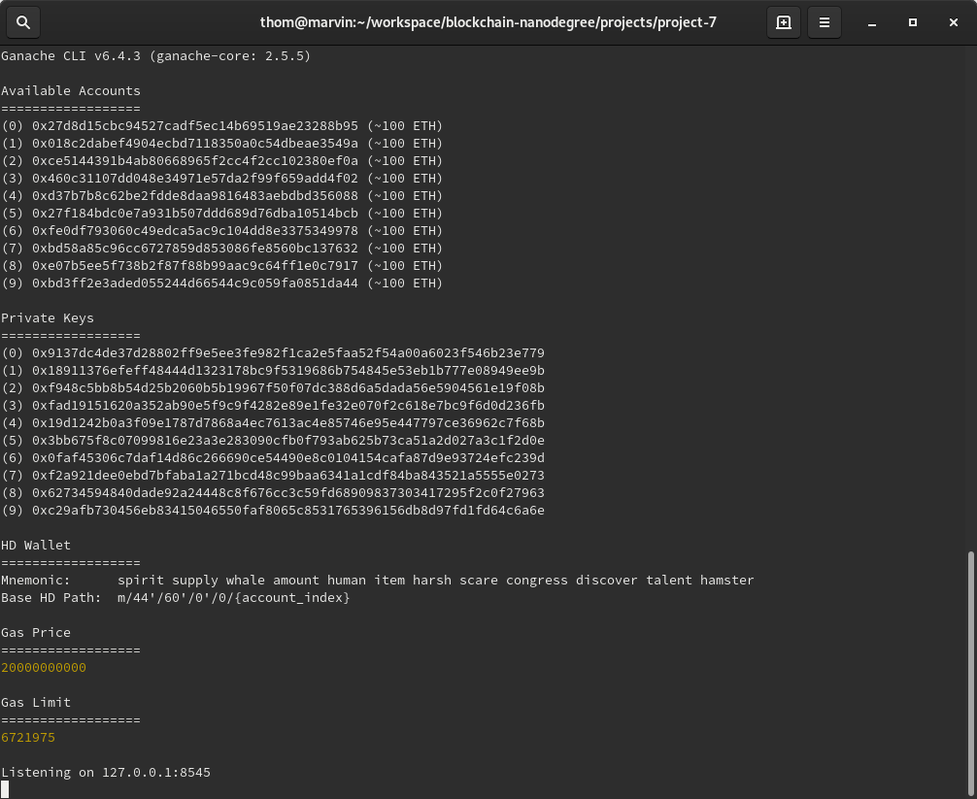The image size is (977, 799).
Task: Click the vertical scrollbar thumb
Action: [x=971, y=674]
